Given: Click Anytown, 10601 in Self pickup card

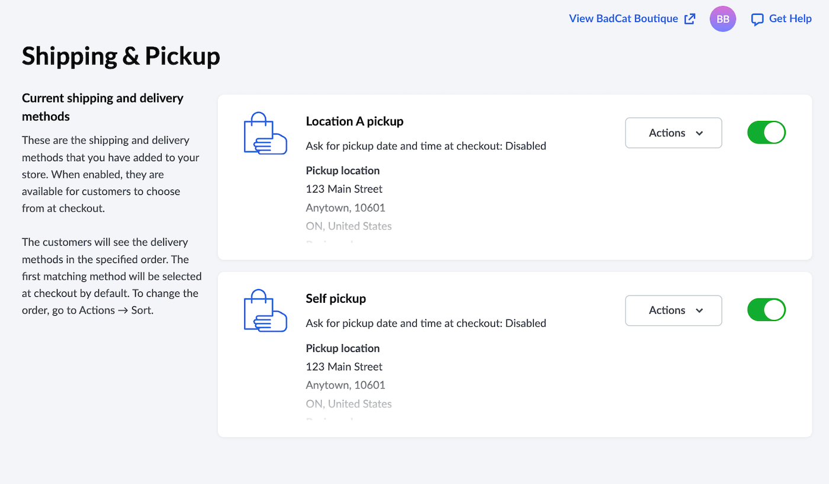Looking at the screenshot, I should (345, 385).
